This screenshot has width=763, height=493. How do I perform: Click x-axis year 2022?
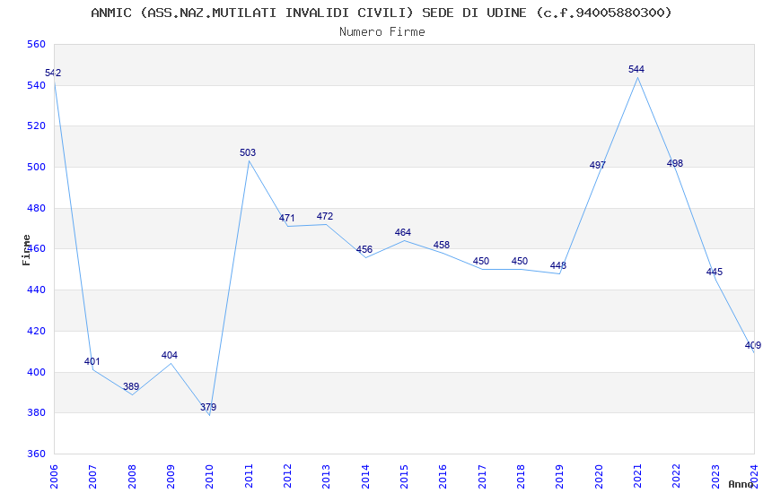677,476
